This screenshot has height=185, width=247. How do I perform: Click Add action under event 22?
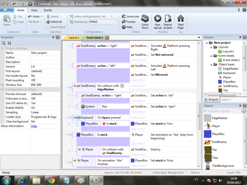138,60
